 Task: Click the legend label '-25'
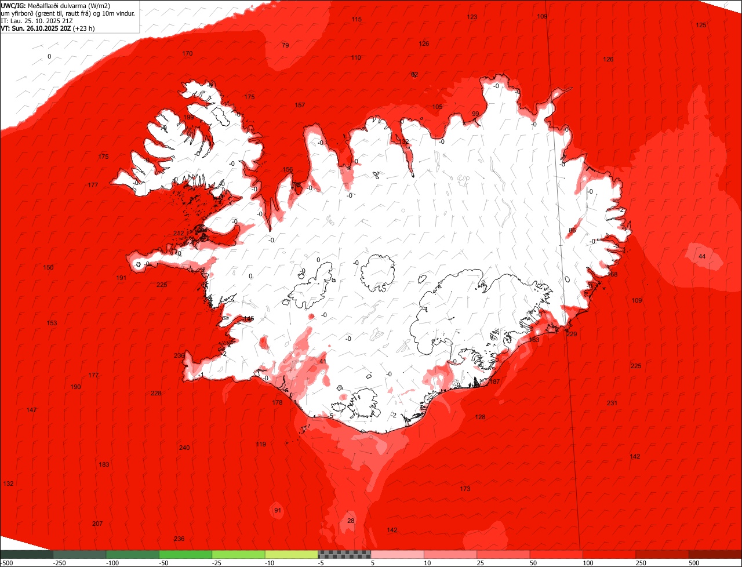coord(217,563)
